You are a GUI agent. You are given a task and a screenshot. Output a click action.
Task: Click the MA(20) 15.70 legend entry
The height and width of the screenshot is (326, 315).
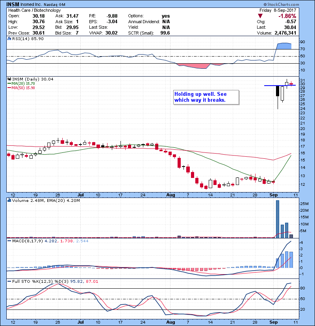pos(21,83)
